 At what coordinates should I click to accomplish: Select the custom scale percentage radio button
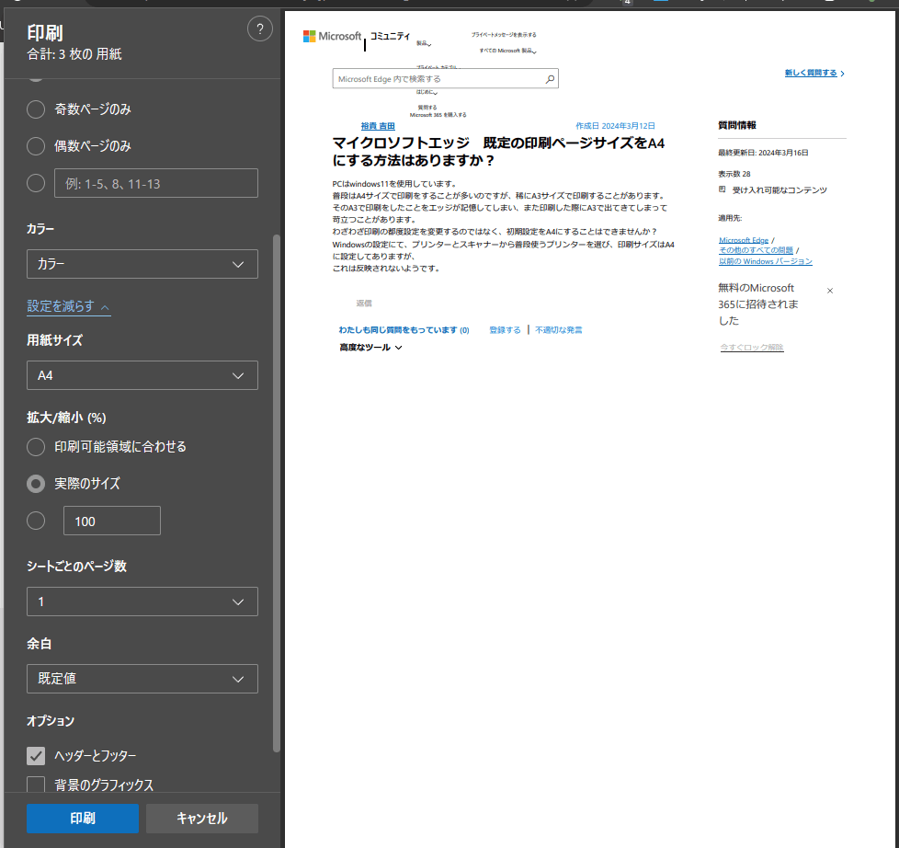point(36,521)
